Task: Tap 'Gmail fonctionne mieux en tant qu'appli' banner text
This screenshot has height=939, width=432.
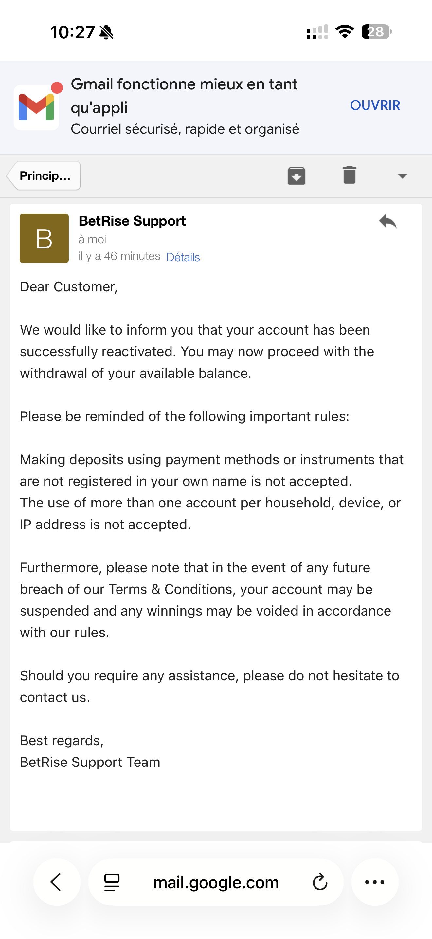Action: coord(184,96)
